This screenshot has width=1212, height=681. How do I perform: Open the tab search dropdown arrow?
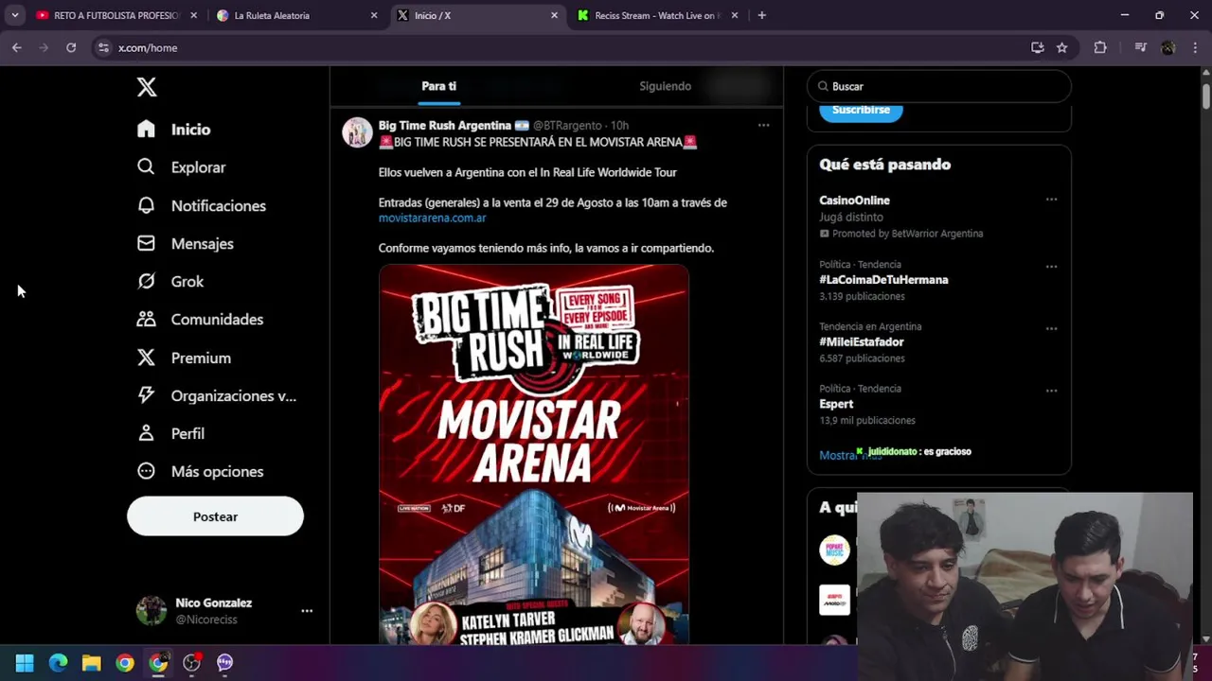pyautogui.click(x=15, y=15)
